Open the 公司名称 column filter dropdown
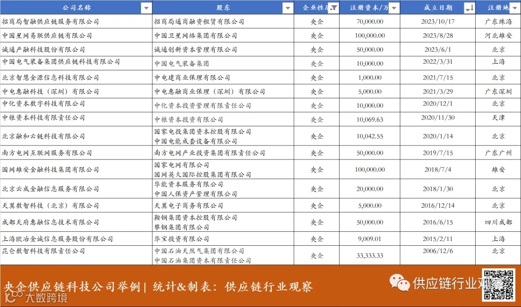 tap(146, 8)
